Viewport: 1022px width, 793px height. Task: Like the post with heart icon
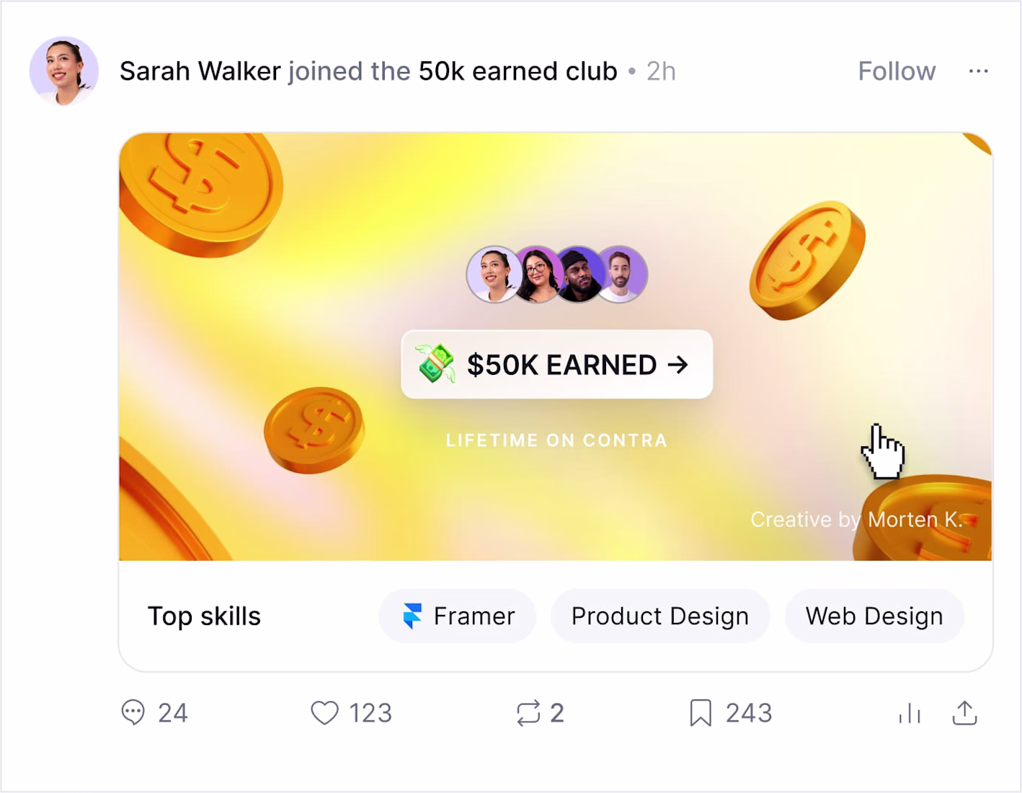324,713
